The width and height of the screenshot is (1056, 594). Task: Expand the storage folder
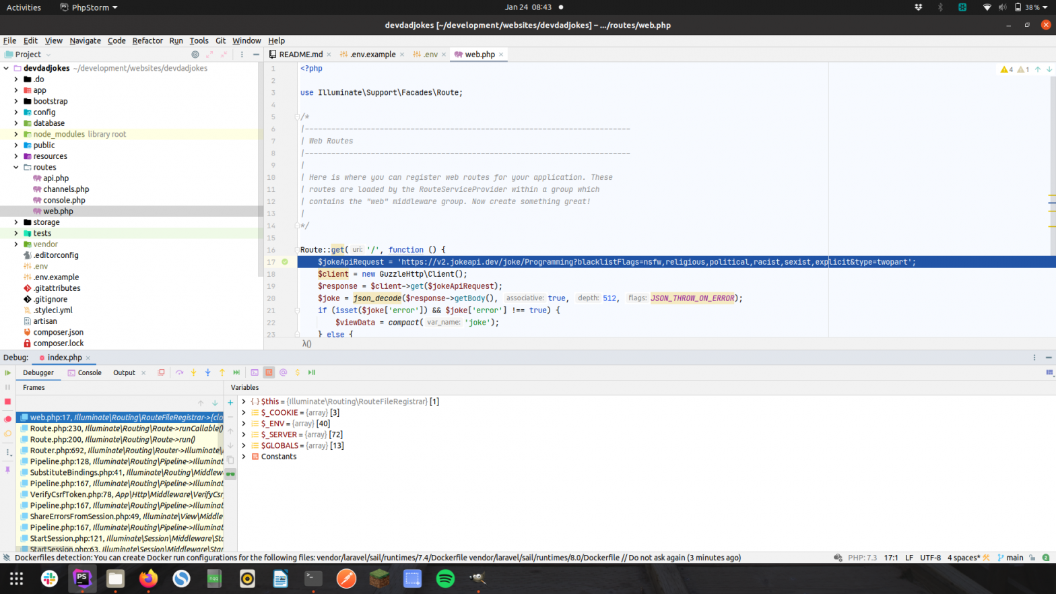[x=16, y=222]
